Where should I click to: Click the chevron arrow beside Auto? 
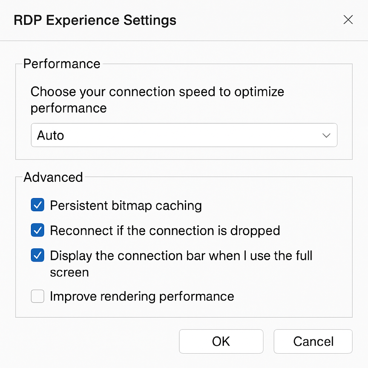pos(326,135)
